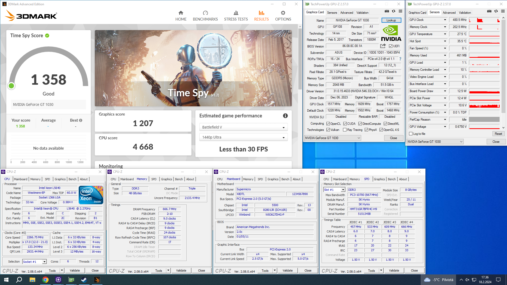The image size is (507, 285).
Task: Open Battlefield V game dropdown
Action: pyautogui.click(x=243, y=127)
